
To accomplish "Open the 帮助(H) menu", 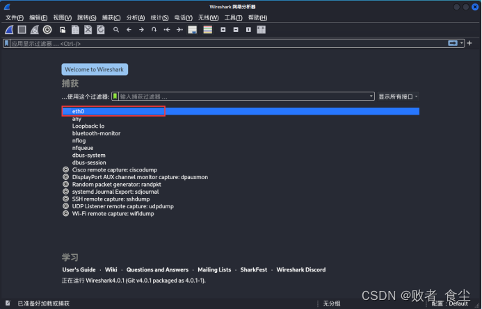I will 257,18.
